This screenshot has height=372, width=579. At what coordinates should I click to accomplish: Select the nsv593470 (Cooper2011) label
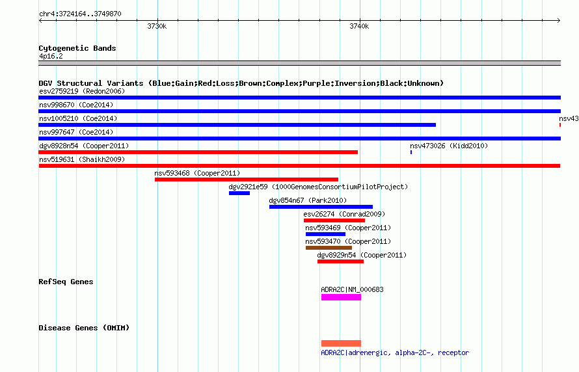pos(348,241)
